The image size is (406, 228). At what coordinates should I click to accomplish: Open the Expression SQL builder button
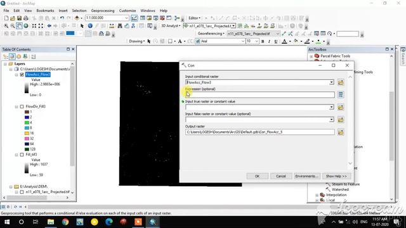[341, 94]
